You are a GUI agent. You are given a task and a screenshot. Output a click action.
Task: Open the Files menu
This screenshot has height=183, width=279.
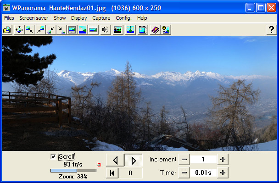tap(9, 18)
